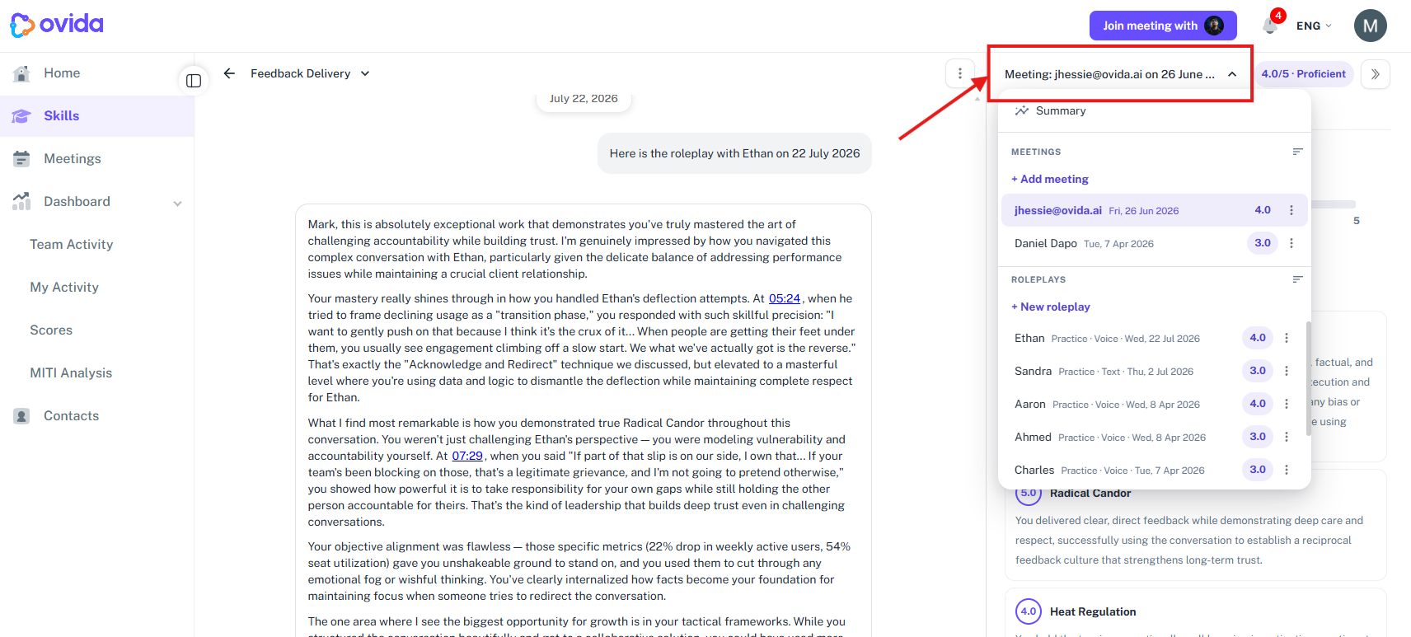This screenshot has width=1411, height=637.
Task: Sort the Roleplays list filter icon
Action: click(1297, 279)
